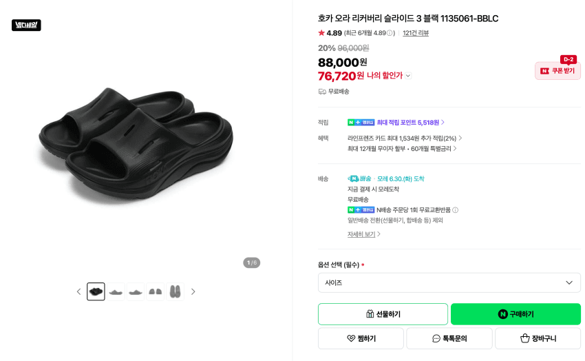Select the second side-view sandal thumbnail
585x361 pixels.
click(x=116, y=291)
